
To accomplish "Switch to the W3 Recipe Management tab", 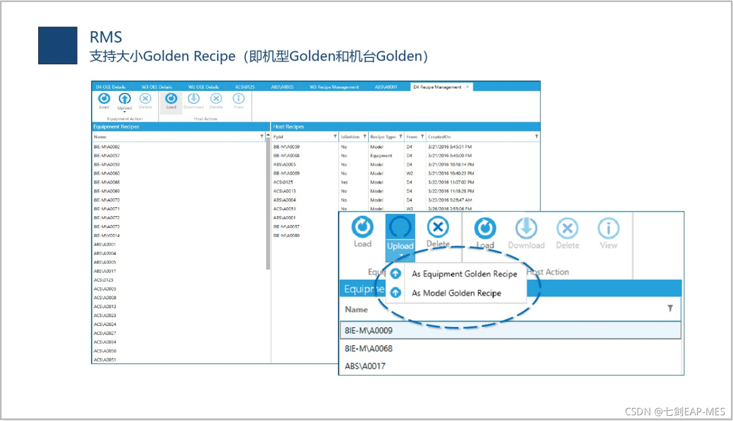I will point(334,87).
